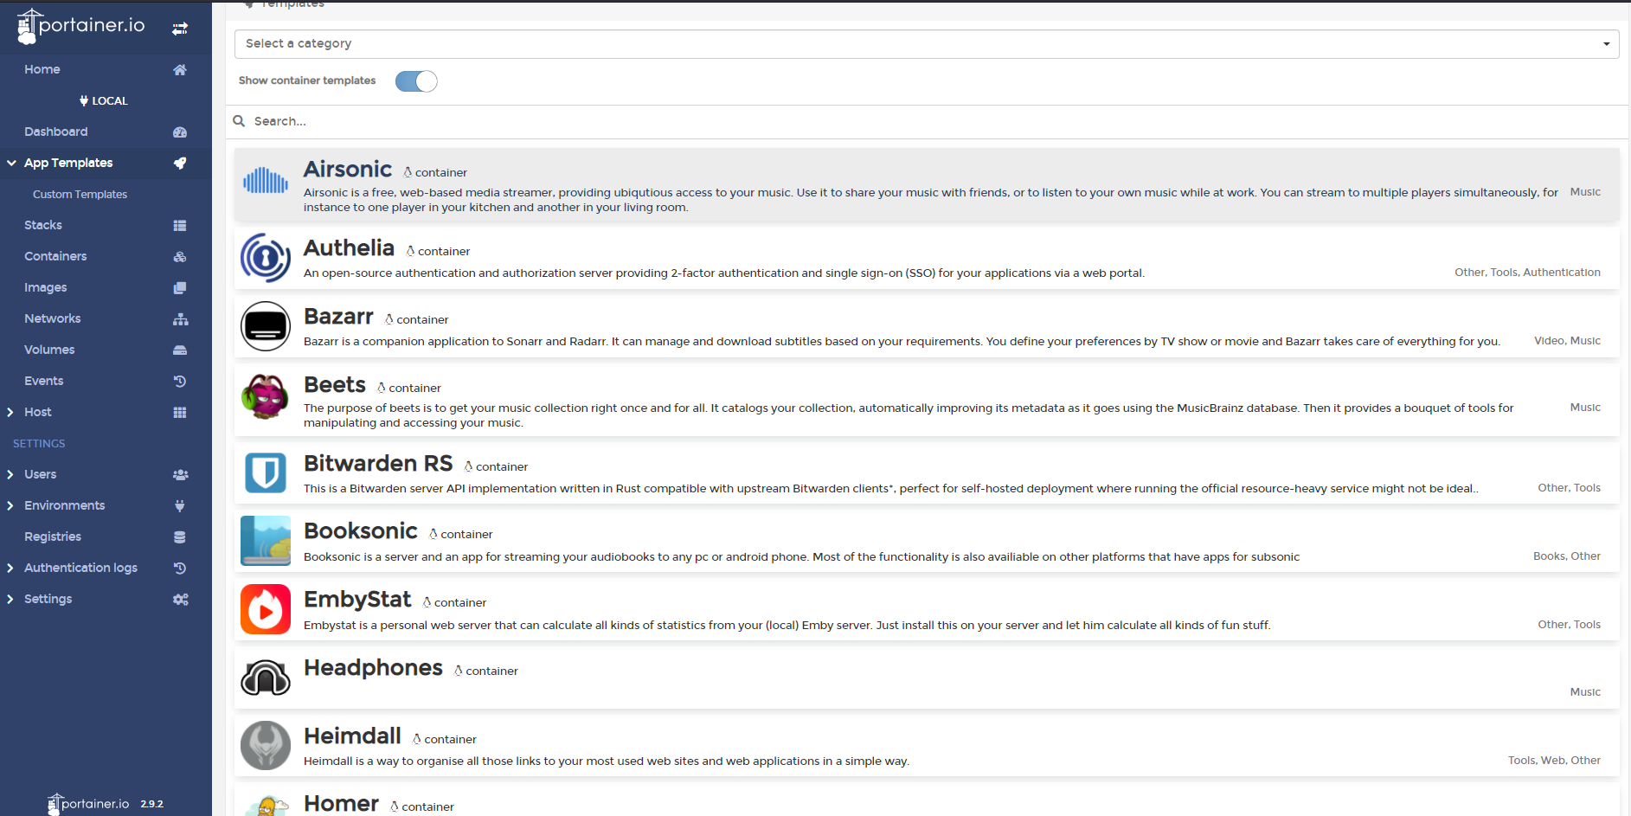
Task: Click the Containers cubes icon
Action: click(x=180, y=257)
